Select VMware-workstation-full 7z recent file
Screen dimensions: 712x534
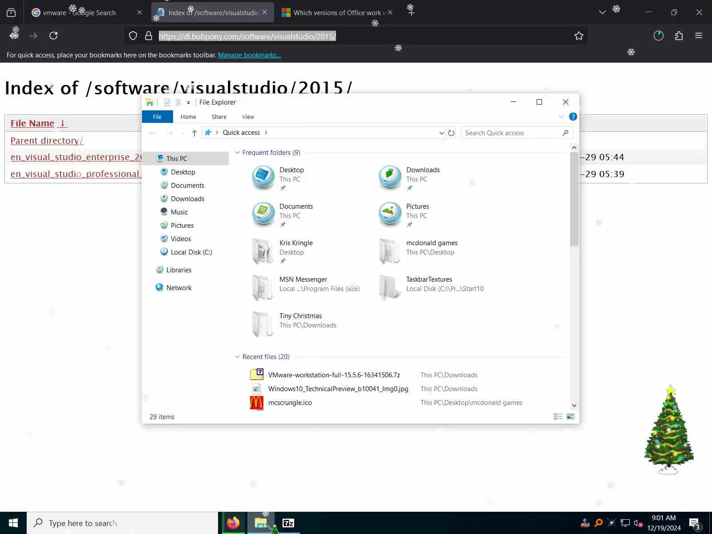334,375
